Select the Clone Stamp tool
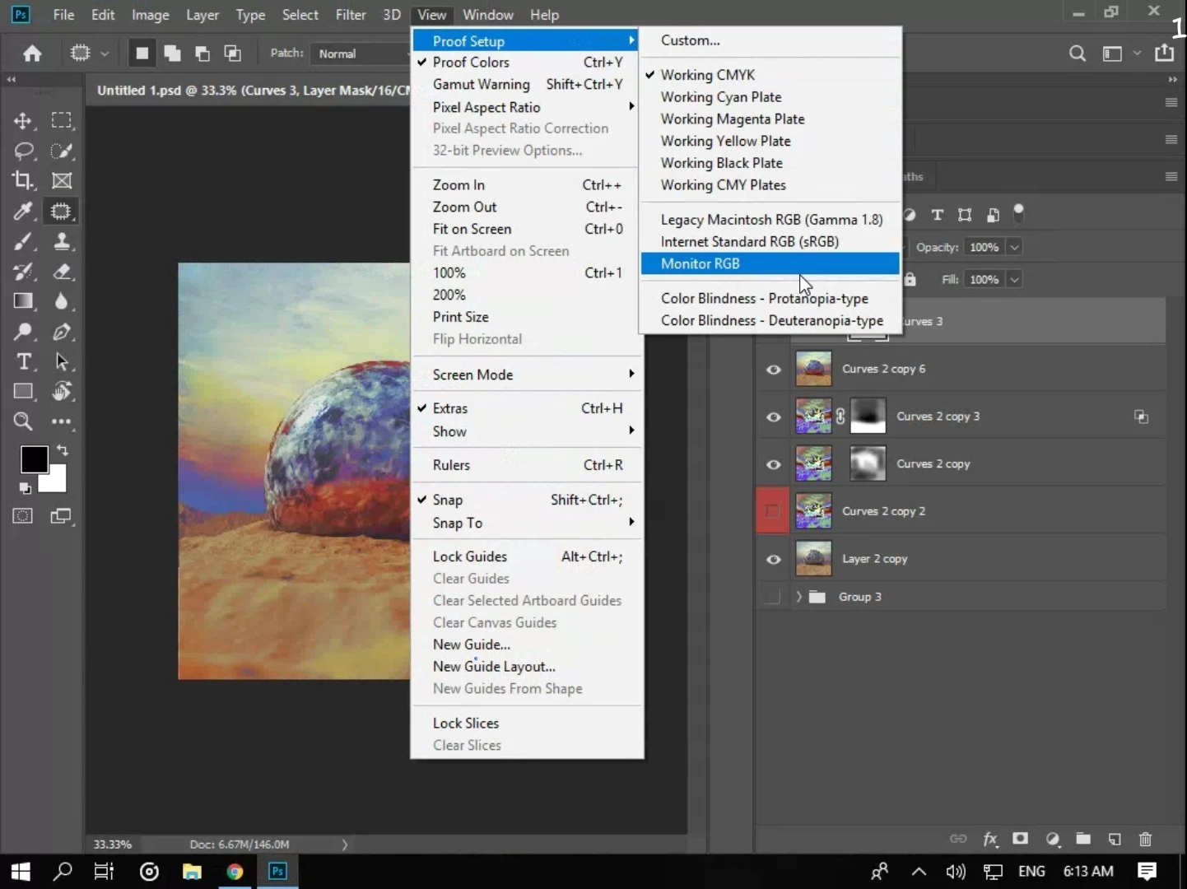This screenshot has height=889, width=1187. coord(61,241)
